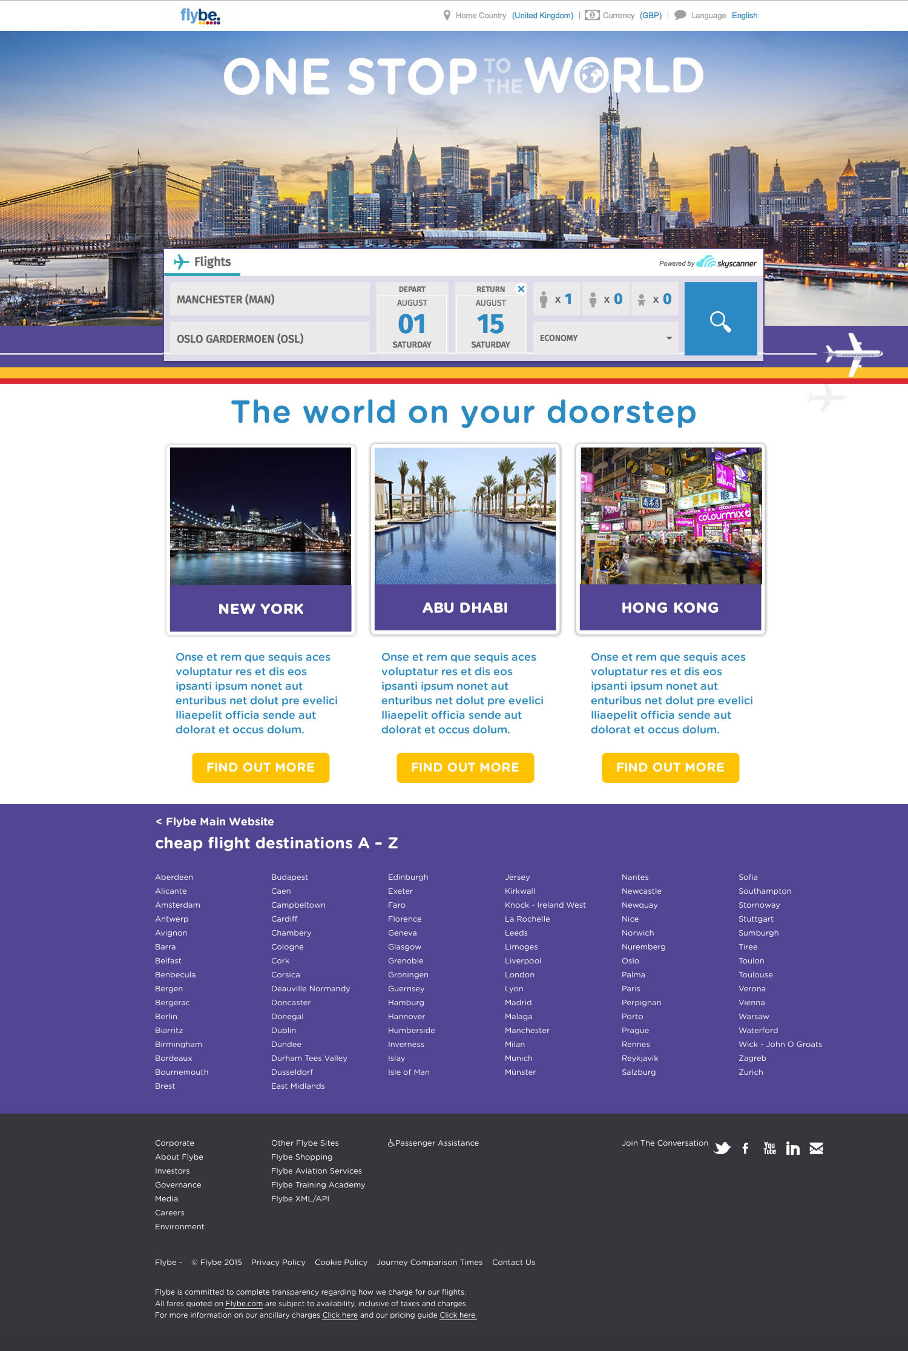Image resolution: width=908 pixels, height=1351 pixels.
Task: Click the Flights plane icon
Action: (x=181, y=262)
